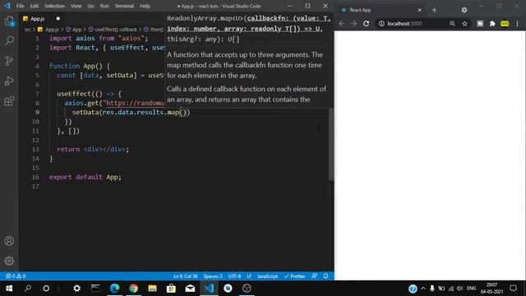This screenshot has width=526, height=296.
Task: Close the React App browser tab
Action: (x=419, y=10)
